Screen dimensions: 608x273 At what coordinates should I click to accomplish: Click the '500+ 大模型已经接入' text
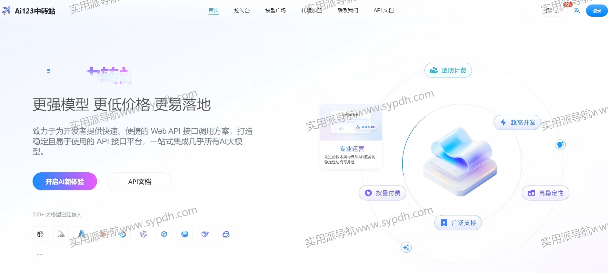(57, 214)
